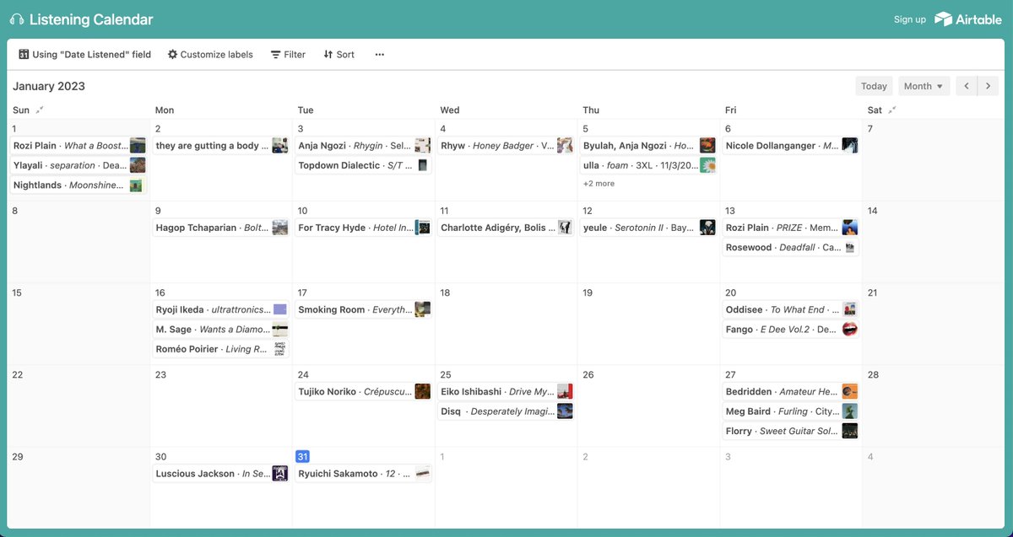This screenshot has width=1013, height=537.
Task: Open they are gutting a body record
Action: (x=221, y=146)
